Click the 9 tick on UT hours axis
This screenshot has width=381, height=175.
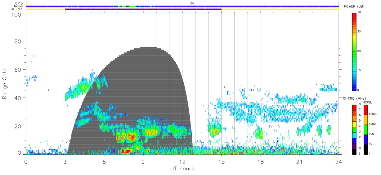pos(143,161)
